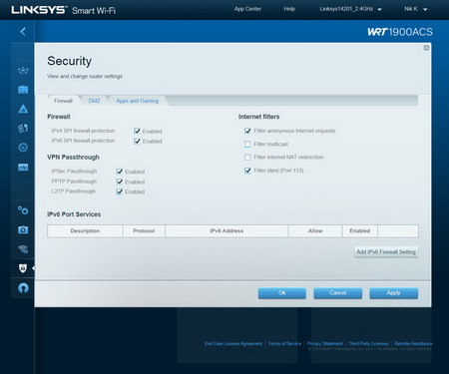Open Terms of Service link
This screenshot has height=374, width=449.
[284, 343]
